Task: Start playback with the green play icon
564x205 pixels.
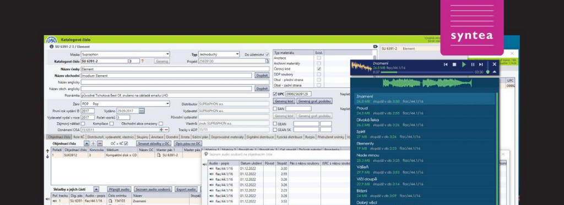Action: click(x=464, y=64)
